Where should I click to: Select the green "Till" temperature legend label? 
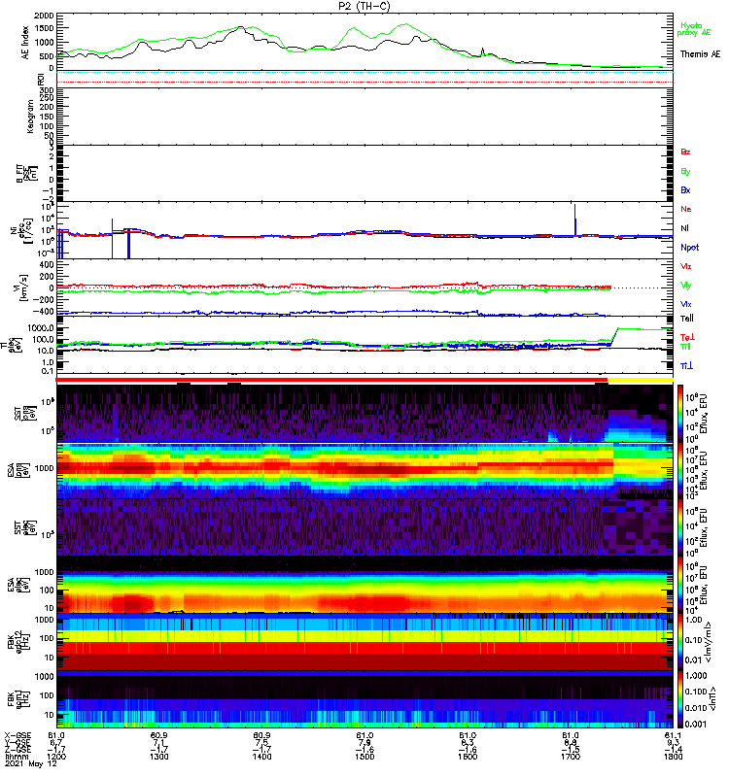click(685, 347)
